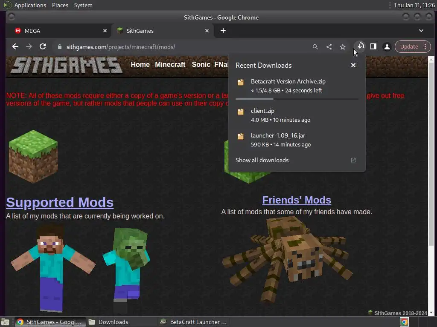Click SithGames - Google Chrome taskbar entry
This screenshot has width=437, height=327.
click(x=50, y=322)
